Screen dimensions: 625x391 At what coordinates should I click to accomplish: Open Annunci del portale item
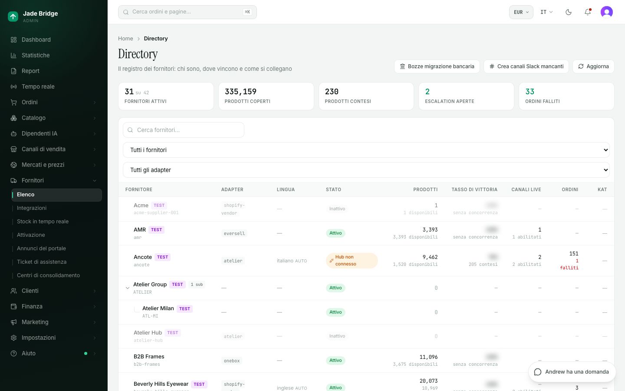click(x=57, y=249)
